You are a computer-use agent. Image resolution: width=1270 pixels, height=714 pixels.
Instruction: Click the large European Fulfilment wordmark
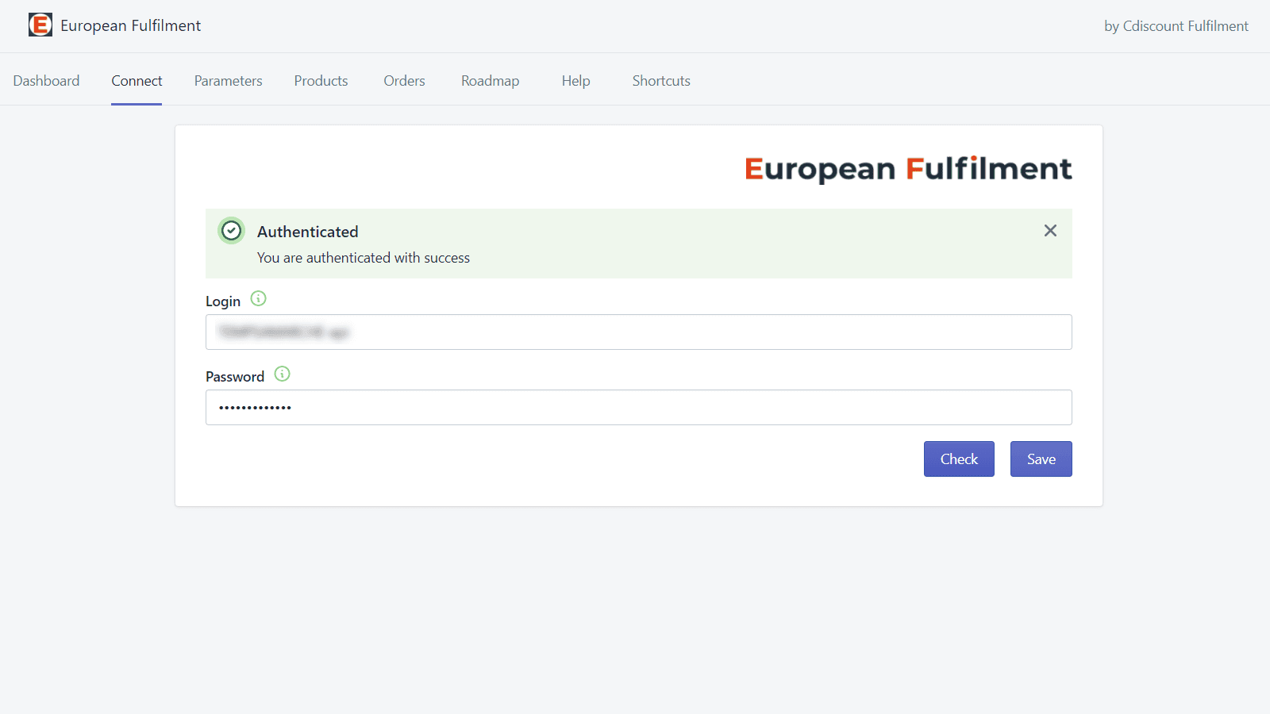908,168
